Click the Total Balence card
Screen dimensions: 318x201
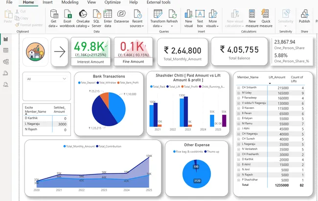pyautogui.click(x=239, y=51)
